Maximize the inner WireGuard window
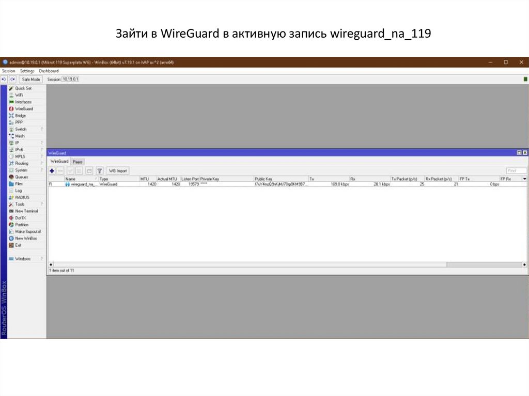Screen dimensions: 529x396 pyautogui.click(x=519, y=153)
